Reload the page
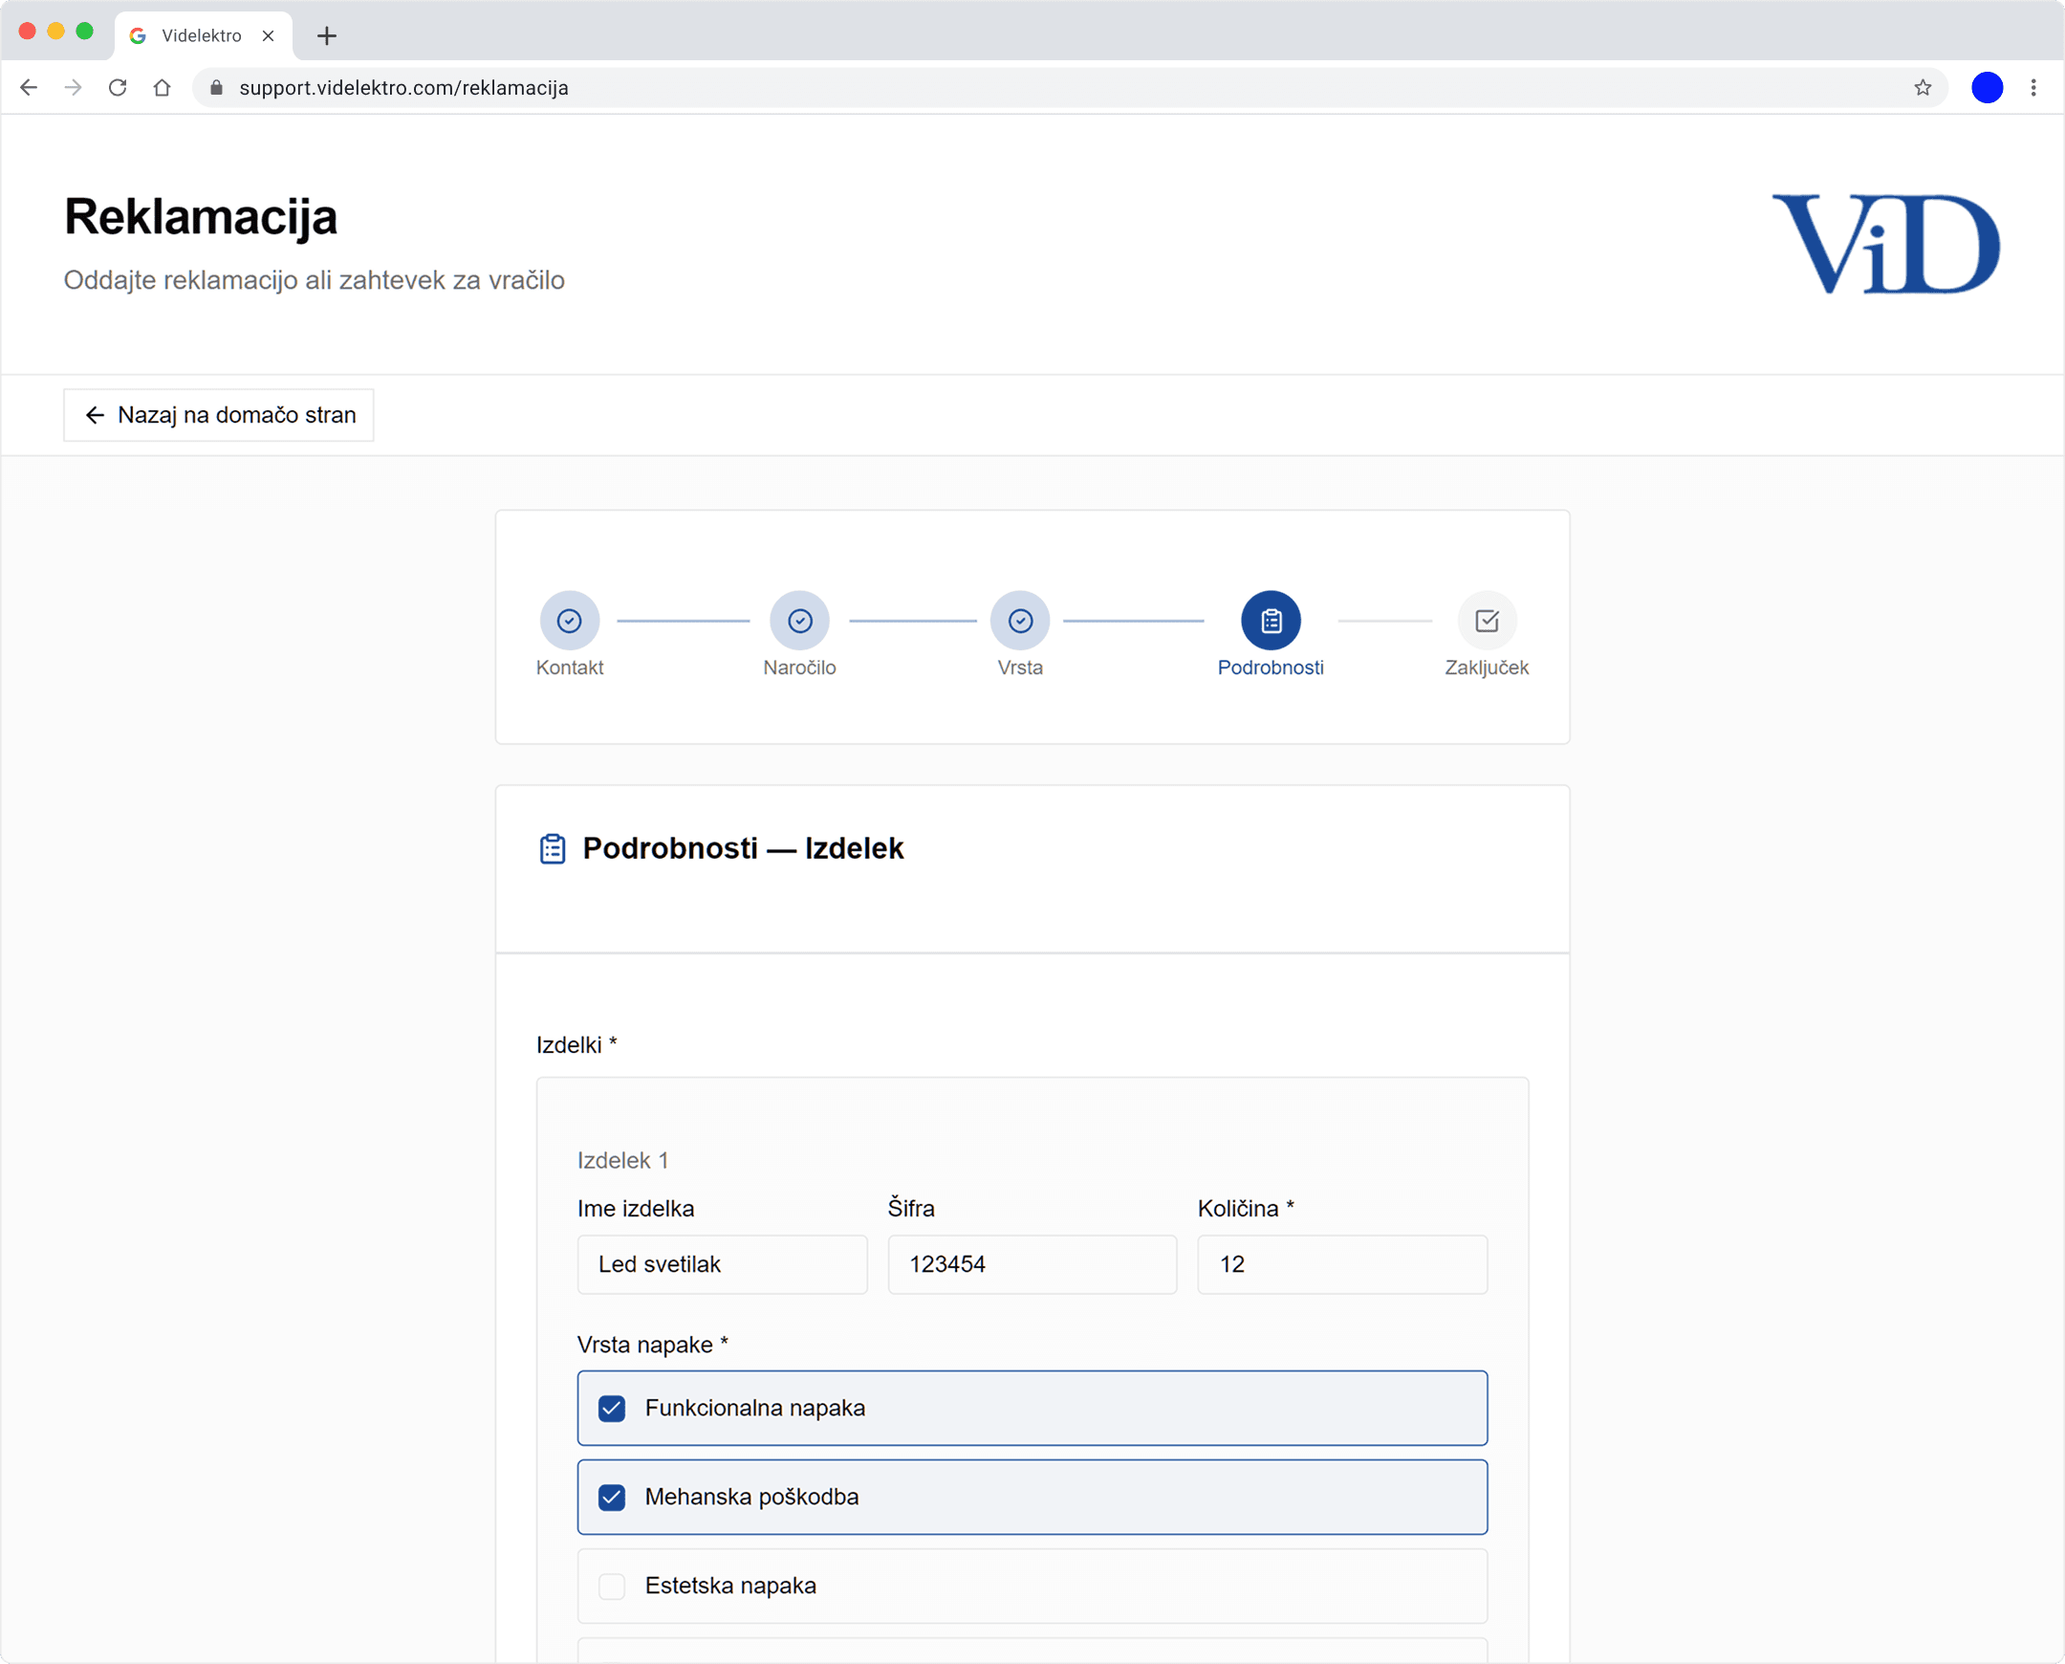Screen dimensions: 2065x1664 (x=118, y=88)
